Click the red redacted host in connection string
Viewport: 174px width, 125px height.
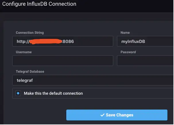coord(46,42)
